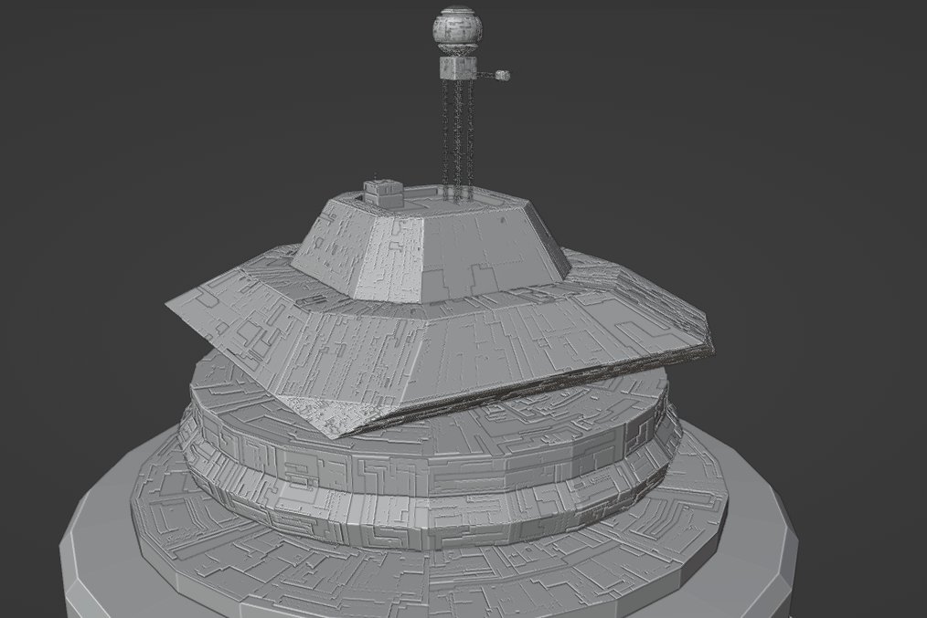The image size is (927, 618).
Task: Click the small box structure on the roof
Action: [x=382, y=193]
